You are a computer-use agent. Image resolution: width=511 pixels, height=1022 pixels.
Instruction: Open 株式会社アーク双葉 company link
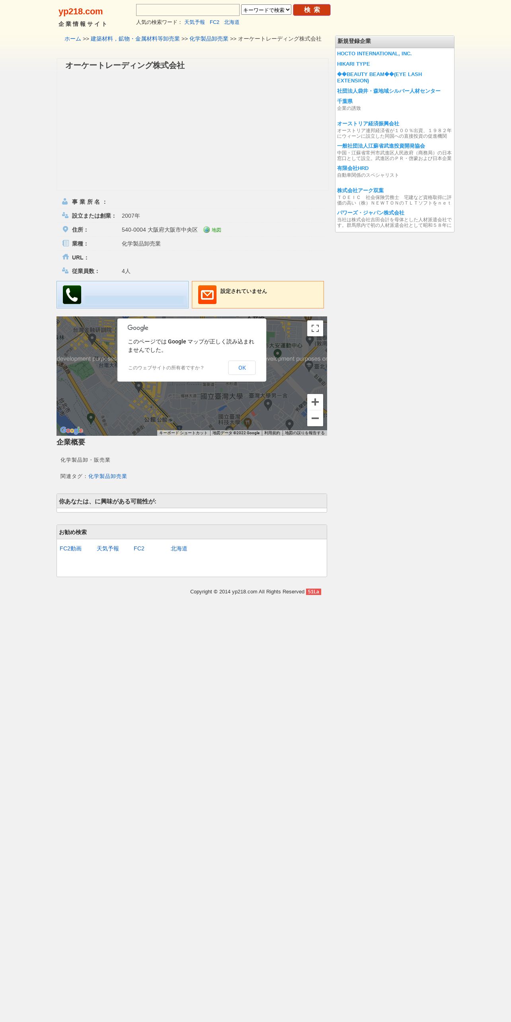tap(361, 191)
